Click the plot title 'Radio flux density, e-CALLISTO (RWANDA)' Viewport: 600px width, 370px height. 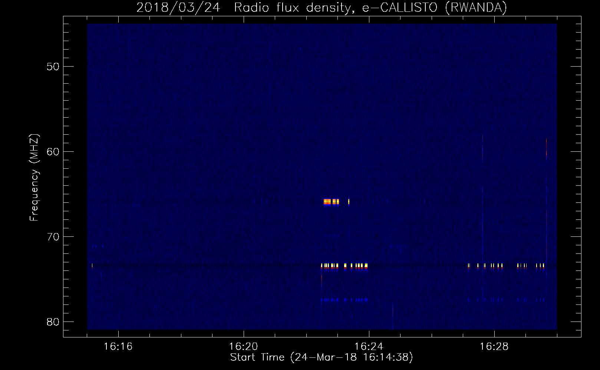370,7
